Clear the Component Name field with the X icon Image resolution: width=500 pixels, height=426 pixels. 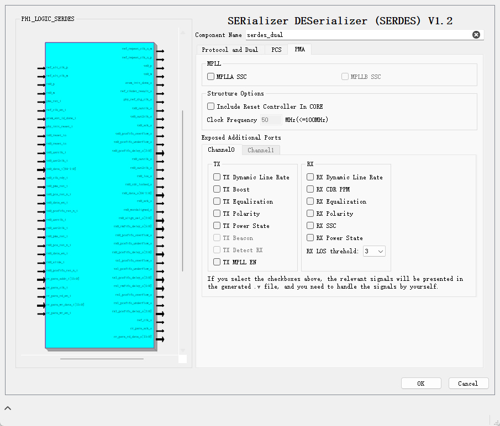click(476, 35)
